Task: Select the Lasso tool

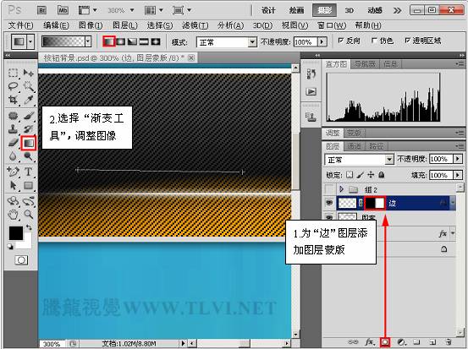Action: point(14,86)
